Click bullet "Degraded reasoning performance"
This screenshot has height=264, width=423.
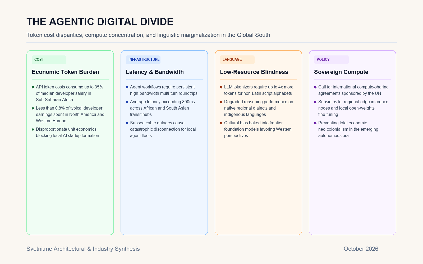click(x=257, y=108)
